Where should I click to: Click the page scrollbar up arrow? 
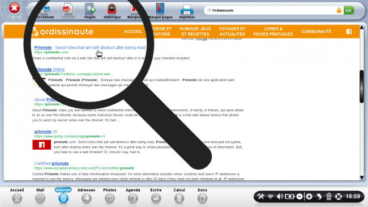[x=362, y=28]
